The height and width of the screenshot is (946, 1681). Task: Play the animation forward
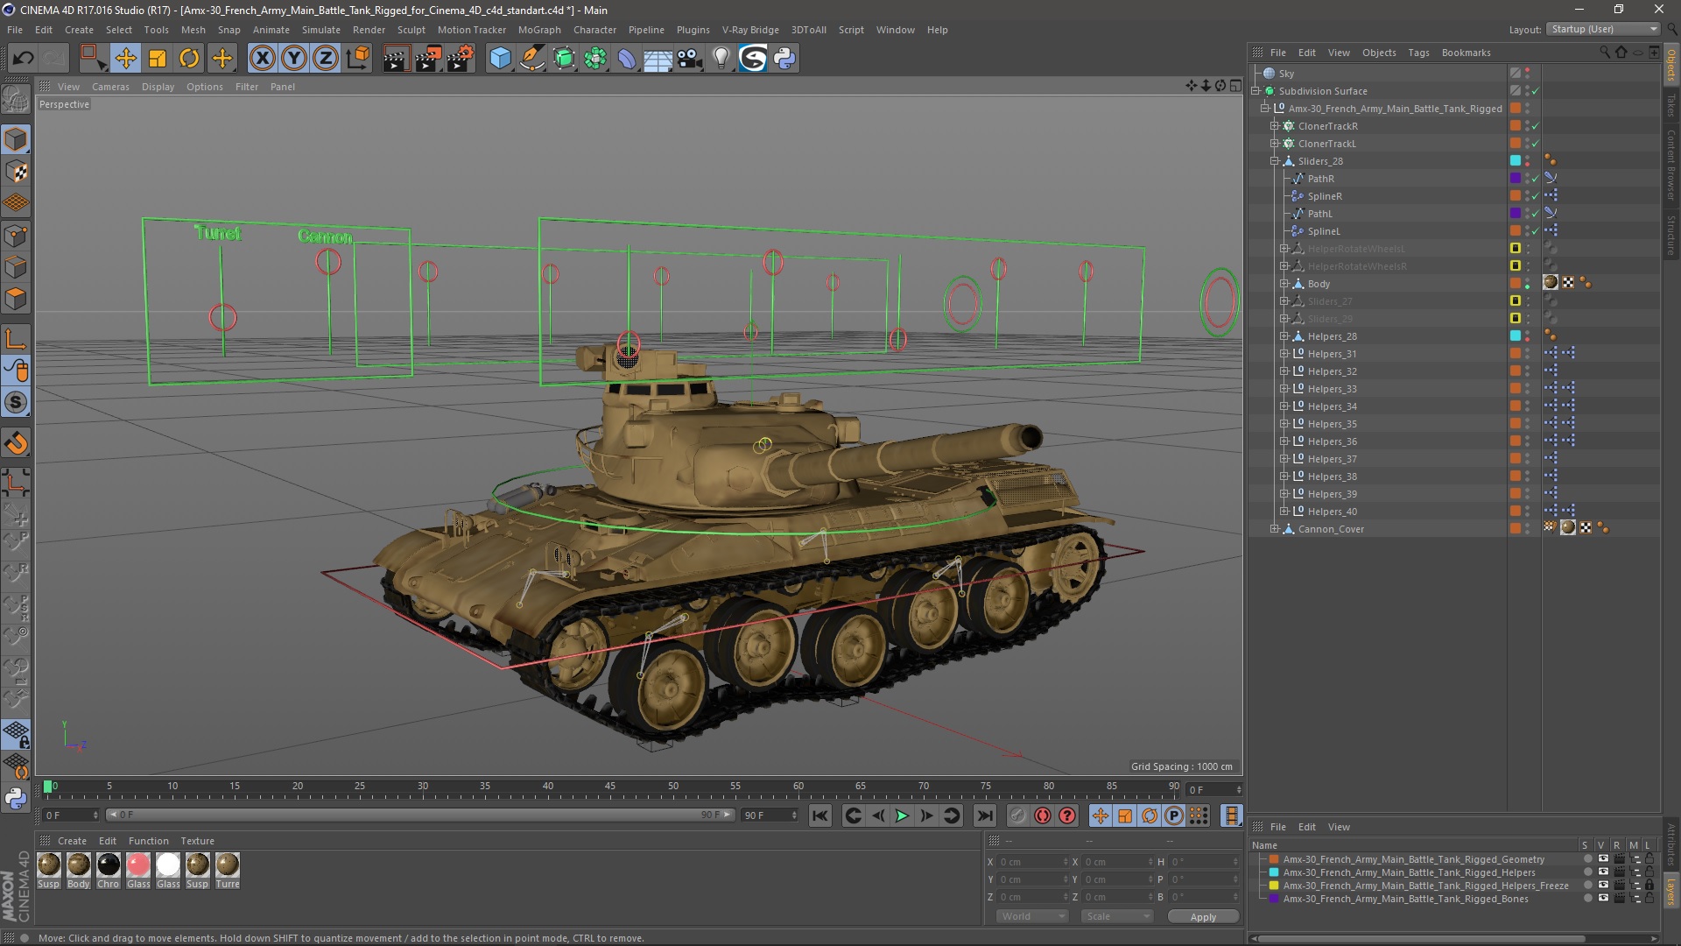point(902,815)
